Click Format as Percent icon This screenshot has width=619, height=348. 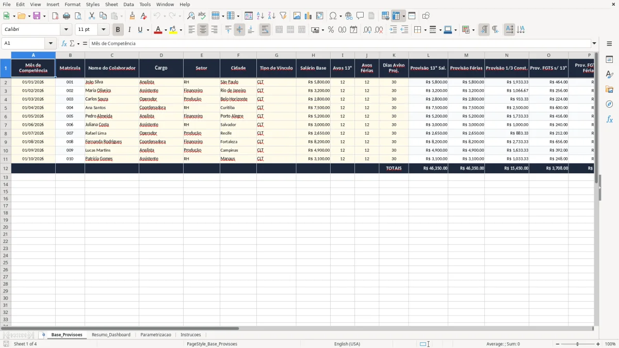(331, 30)
